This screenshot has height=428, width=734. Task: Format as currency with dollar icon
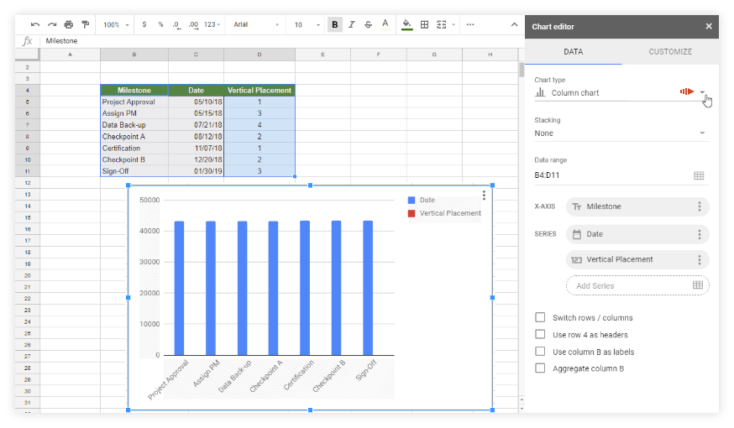[x=144, y=24]
